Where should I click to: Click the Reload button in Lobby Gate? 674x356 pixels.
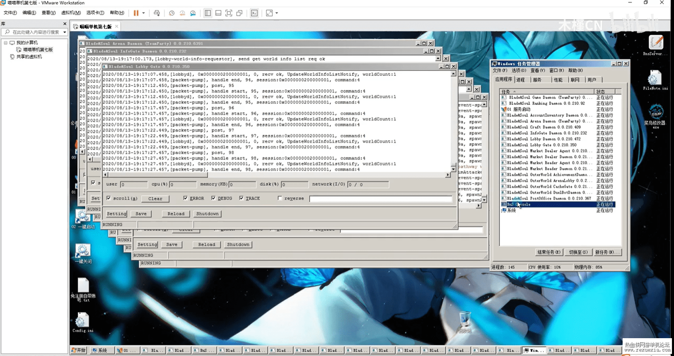click(176, 214)
